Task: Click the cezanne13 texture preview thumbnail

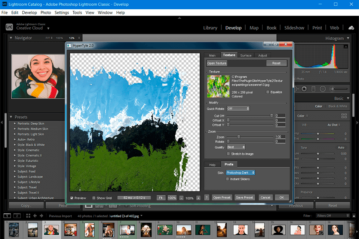Action: point(218,87)
